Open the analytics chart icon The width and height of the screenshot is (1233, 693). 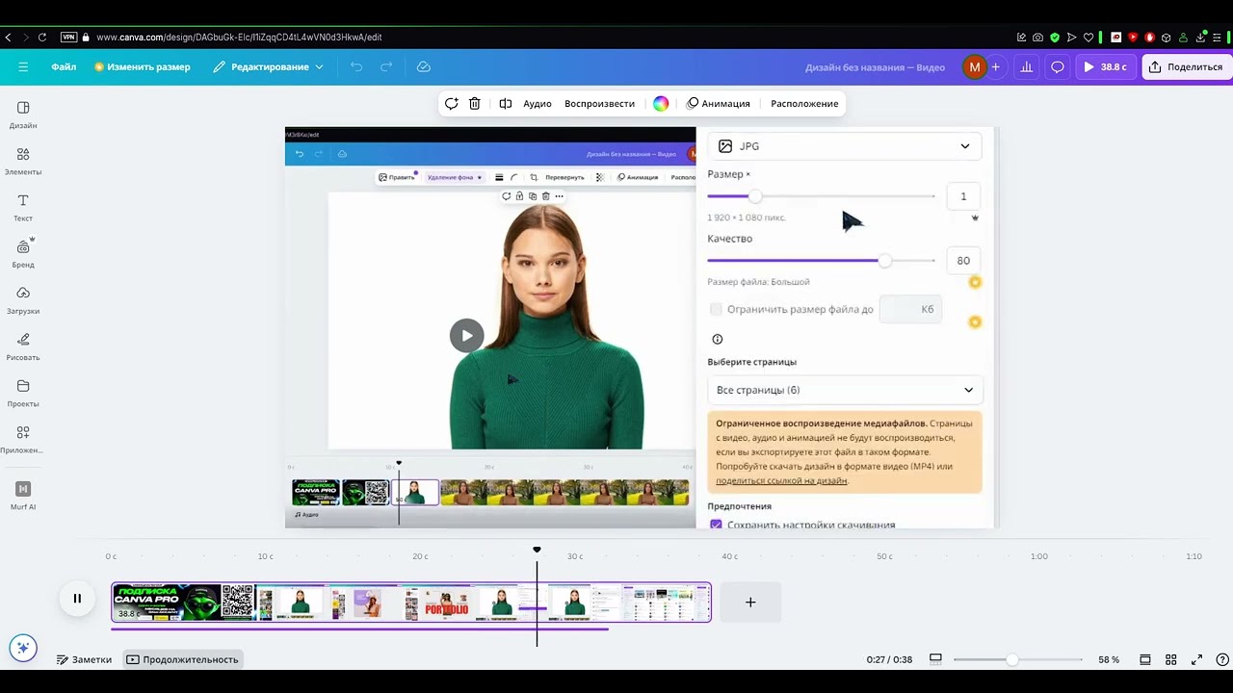point(1026,67)
